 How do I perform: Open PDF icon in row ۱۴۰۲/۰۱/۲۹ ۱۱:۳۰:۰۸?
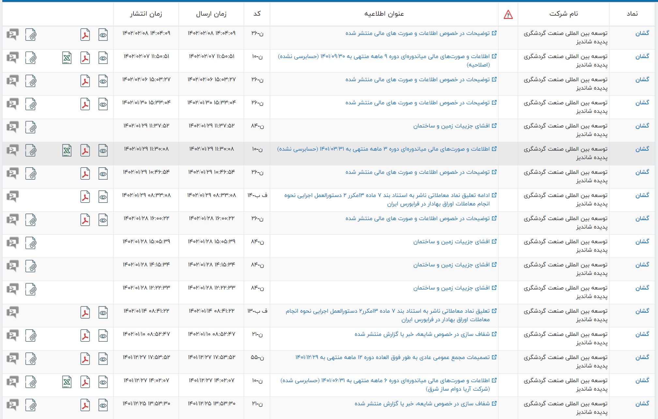pos(85,151)
